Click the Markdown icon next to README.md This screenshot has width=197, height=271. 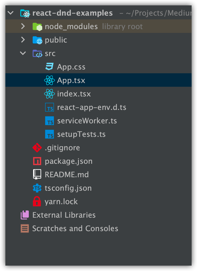tap(37, 174)
